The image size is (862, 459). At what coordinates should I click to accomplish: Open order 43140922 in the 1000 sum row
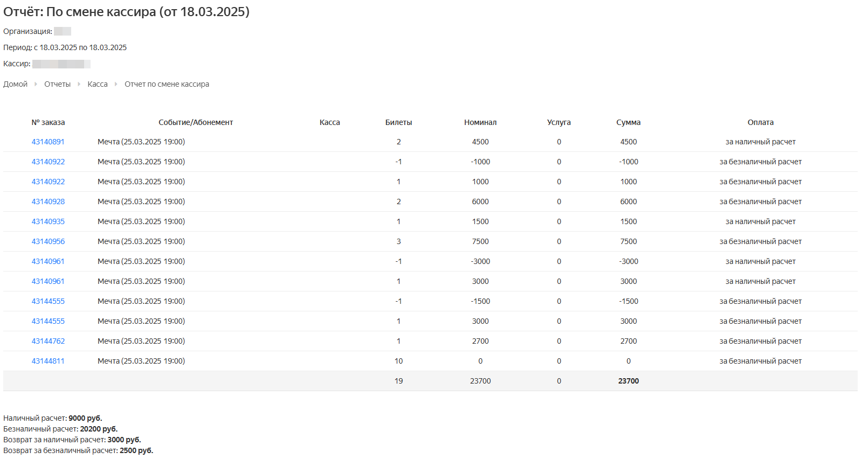tap(48, 182)
